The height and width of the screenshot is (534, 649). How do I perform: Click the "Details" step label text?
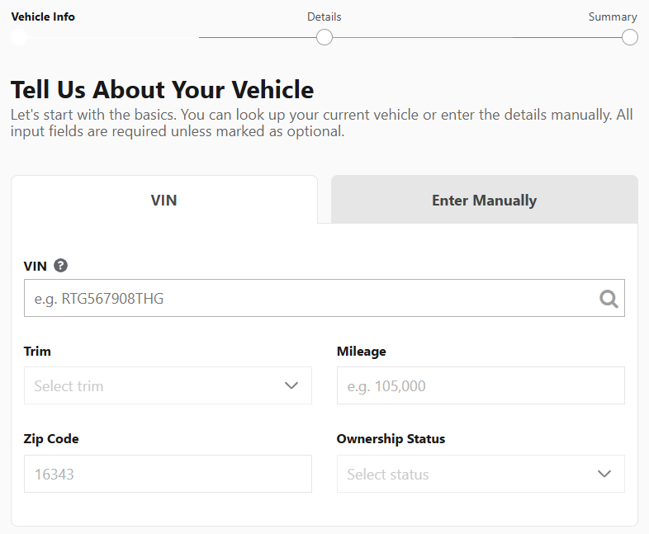click(x=324, y=17)
